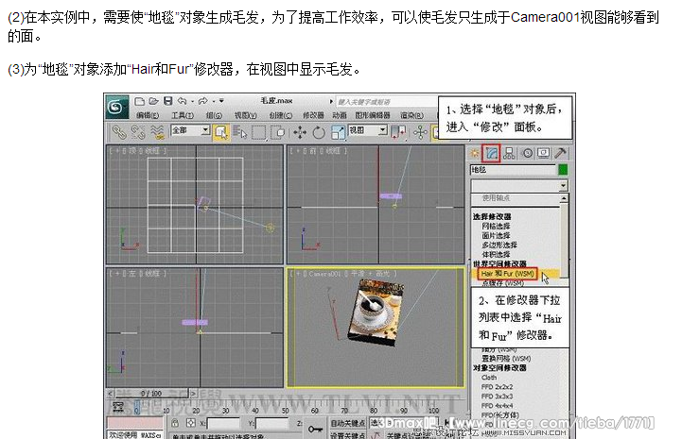Image resolution: width=682 pixels, height=439 pixels.
Task: Click modifier list scrollbar up arrow
Action: pos(564,198)
